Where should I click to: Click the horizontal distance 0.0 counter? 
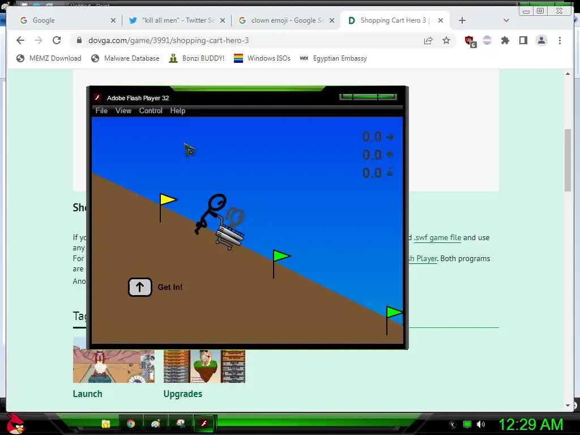pos(378,137)
